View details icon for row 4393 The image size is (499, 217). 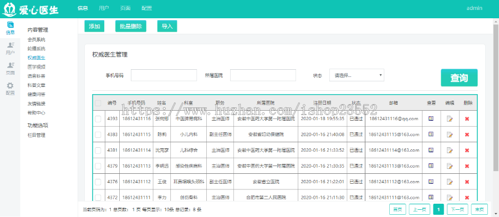click(431, 118)
